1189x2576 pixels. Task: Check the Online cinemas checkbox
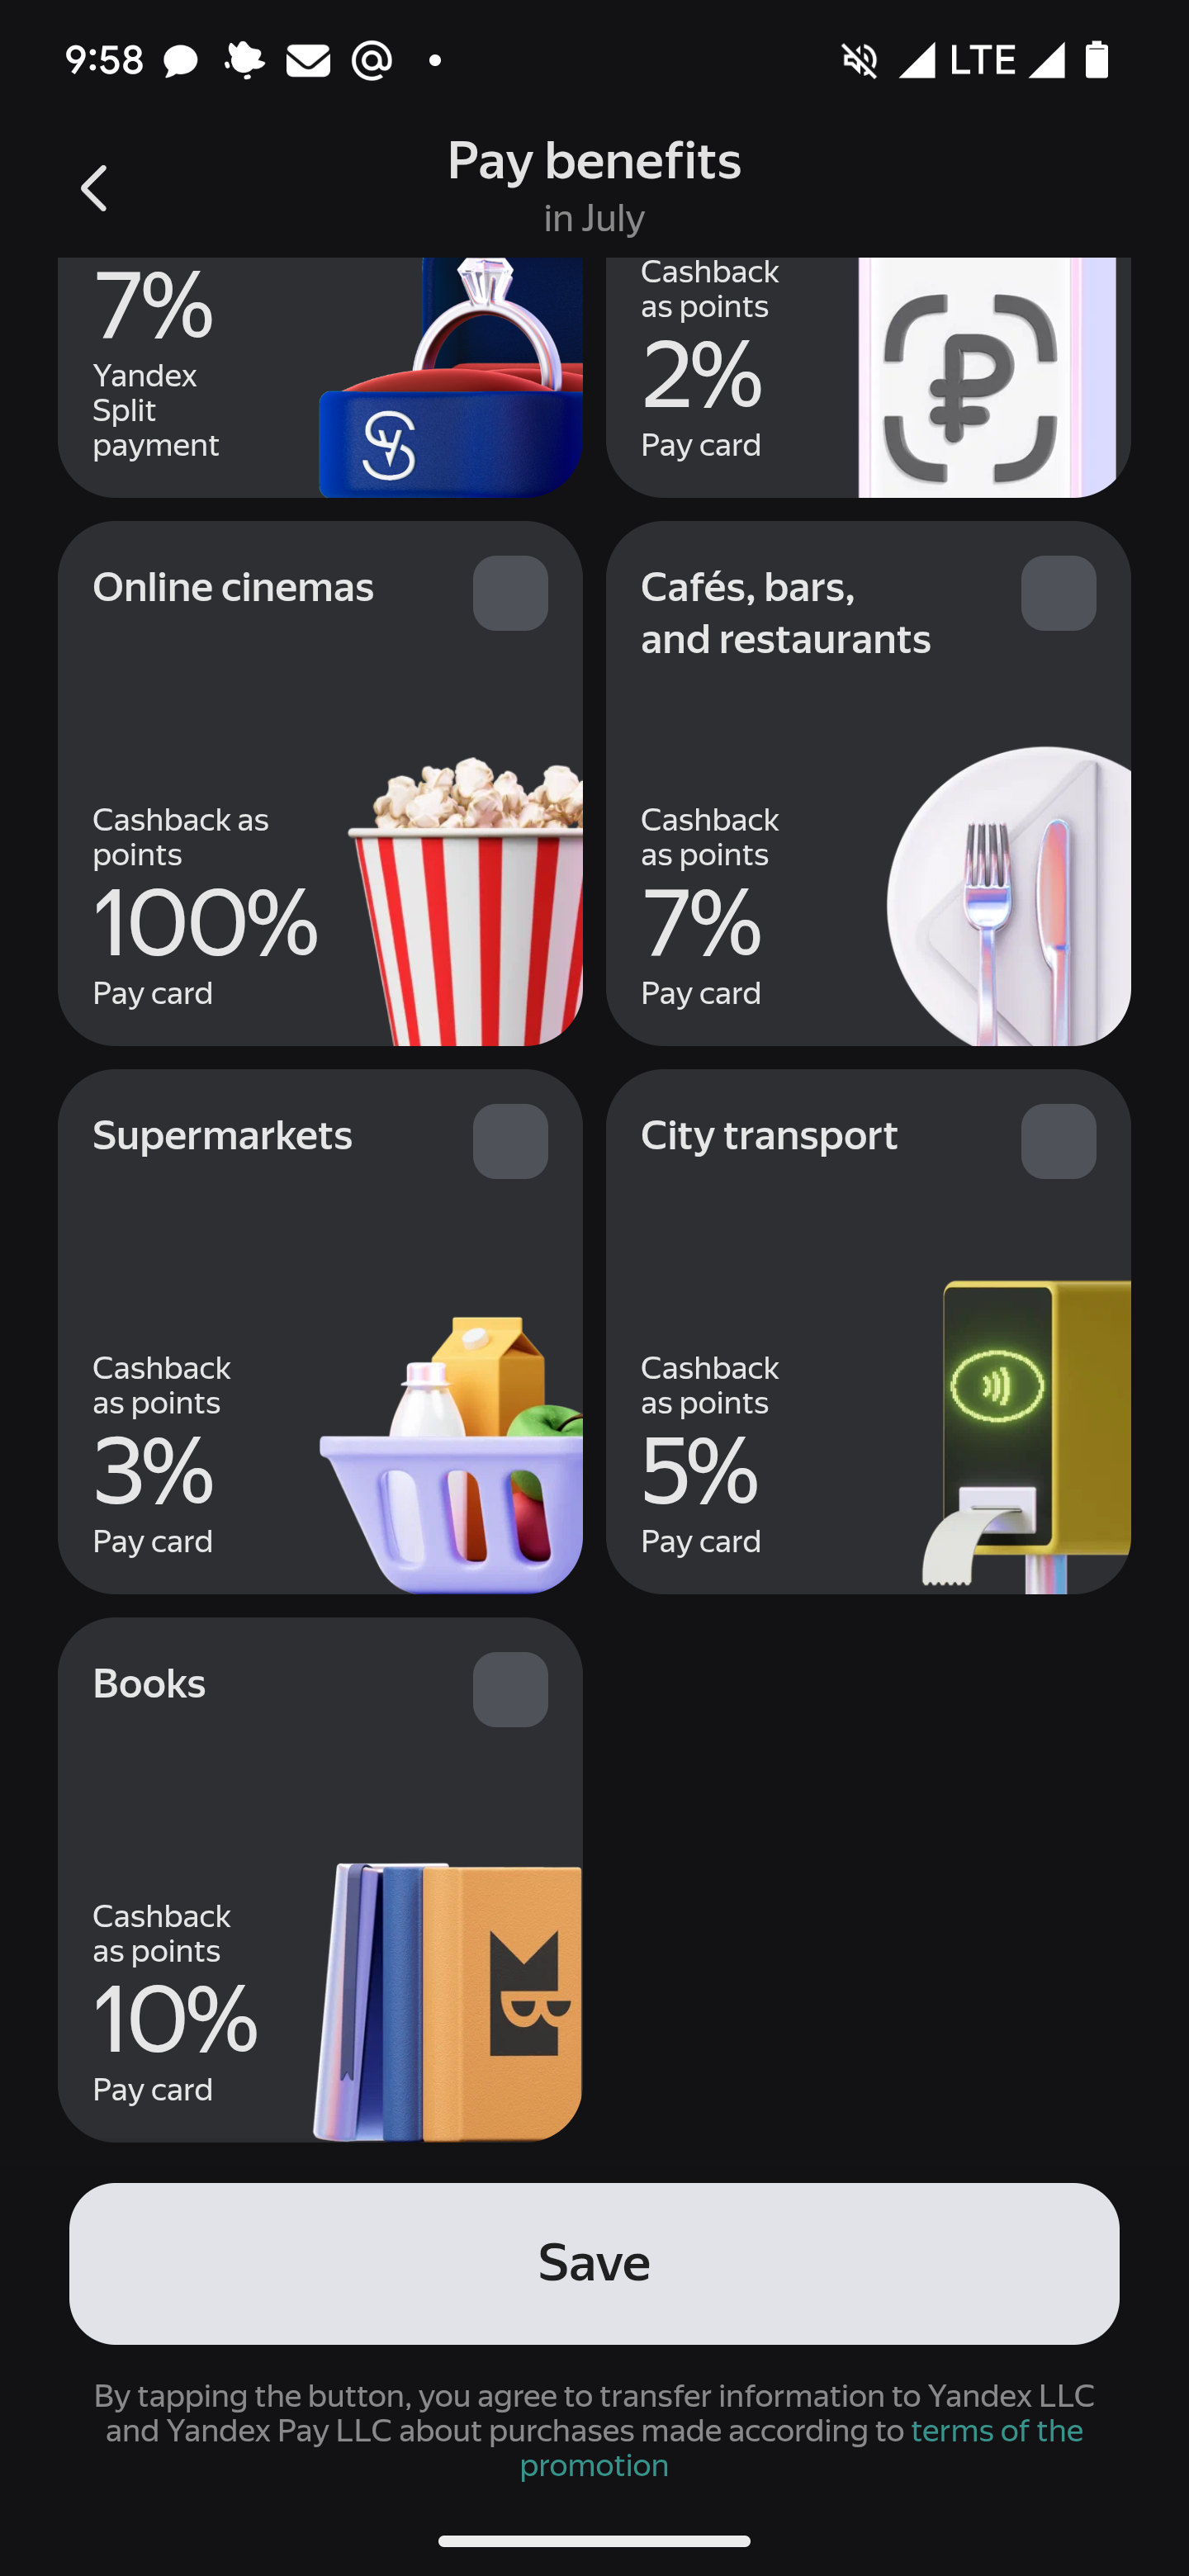[x=510, y=593]
